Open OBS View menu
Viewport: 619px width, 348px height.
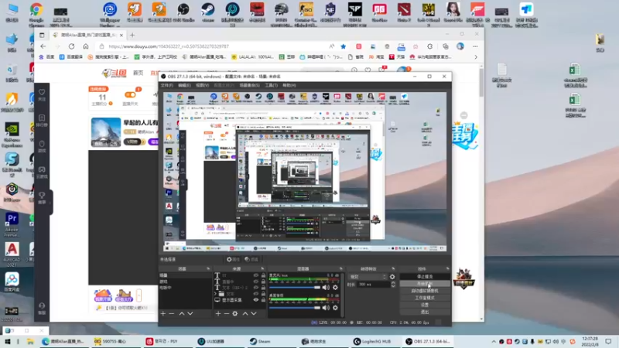[x=202, y=85]
